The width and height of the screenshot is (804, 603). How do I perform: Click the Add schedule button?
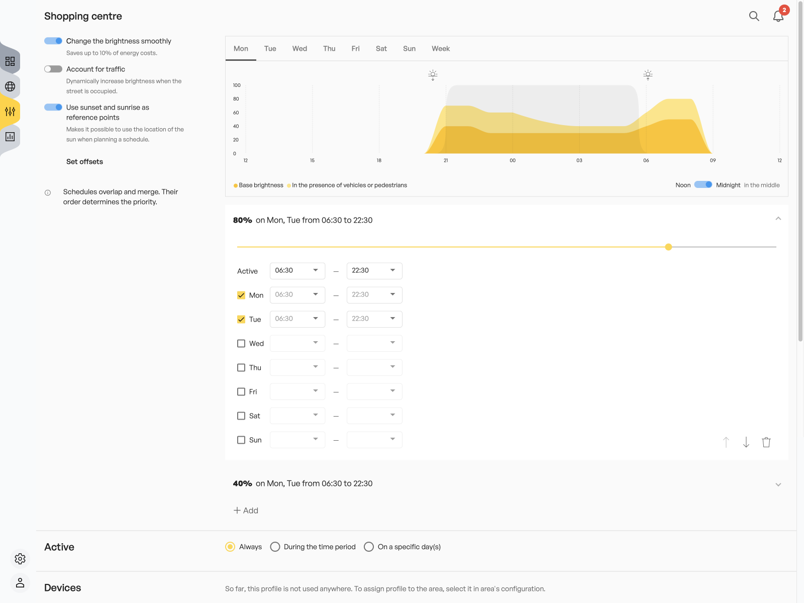coord(246,511)
